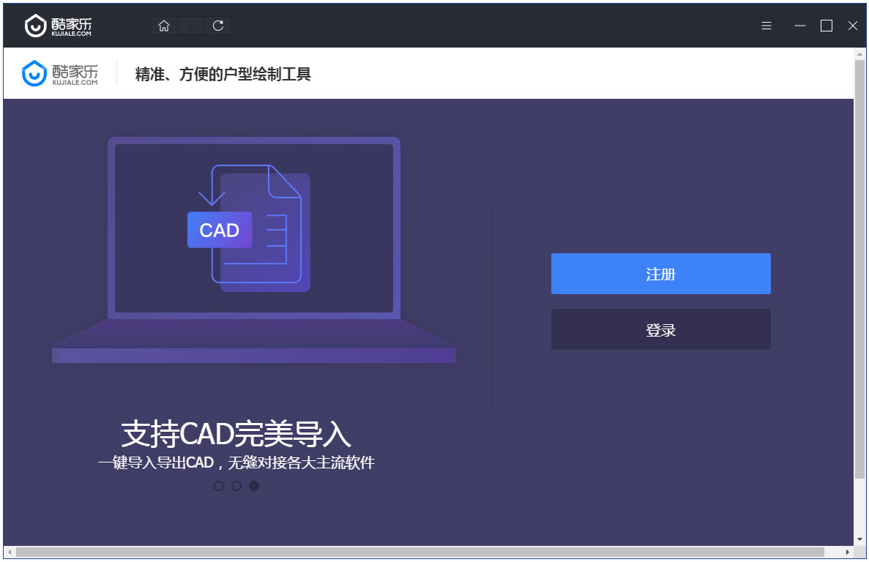Click the horizontal scrollbar thumb
Image resolution: width=869 pixels, height=562 pixels.
[x=420, y=552]
